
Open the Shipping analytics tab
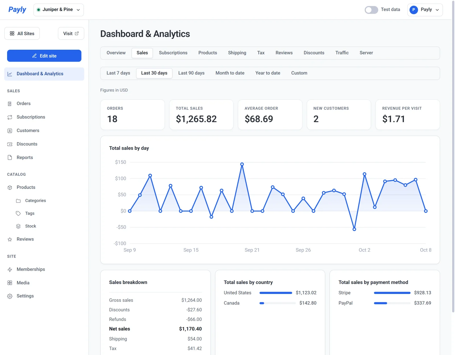237,53
